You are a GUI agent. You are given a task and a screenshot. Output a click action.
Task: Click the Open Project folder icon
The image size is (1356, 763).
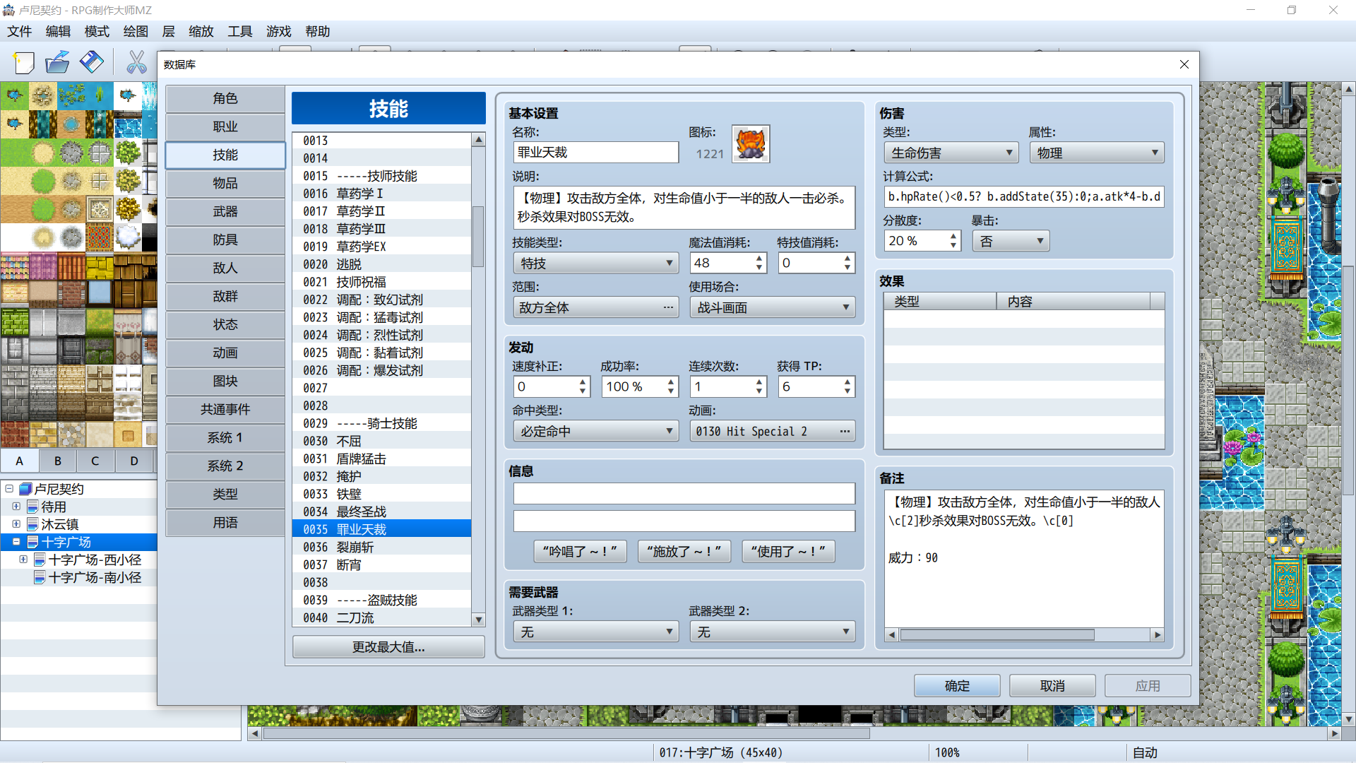(x=57, y=63)
